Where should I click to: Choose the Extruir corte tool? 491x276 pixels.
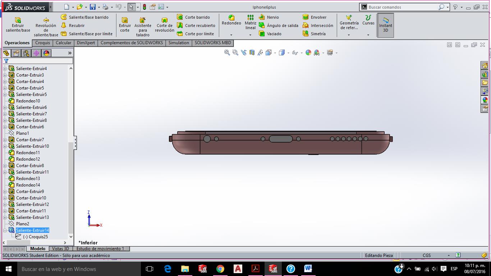click(x=125, y=24)
